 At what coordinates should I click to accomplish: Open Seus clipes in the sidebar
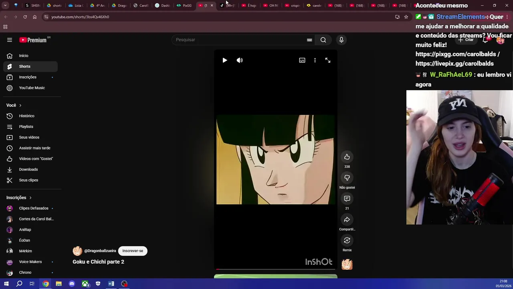point(30,180)
